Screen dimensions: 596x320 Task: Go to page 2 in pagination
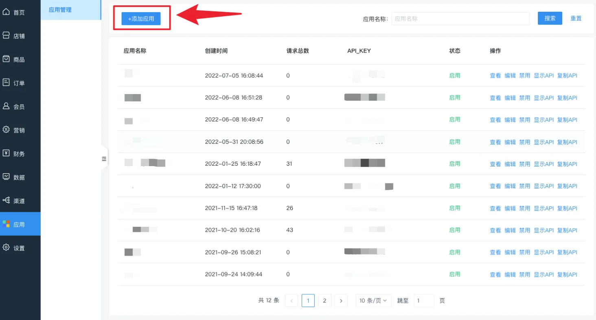click(x=324, y=301)
